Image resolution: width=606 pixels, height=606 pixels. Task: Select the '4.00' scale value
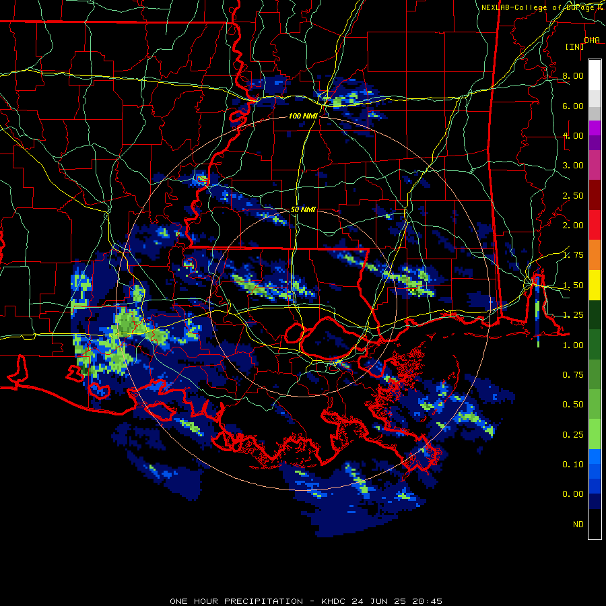tap(573, 135)
